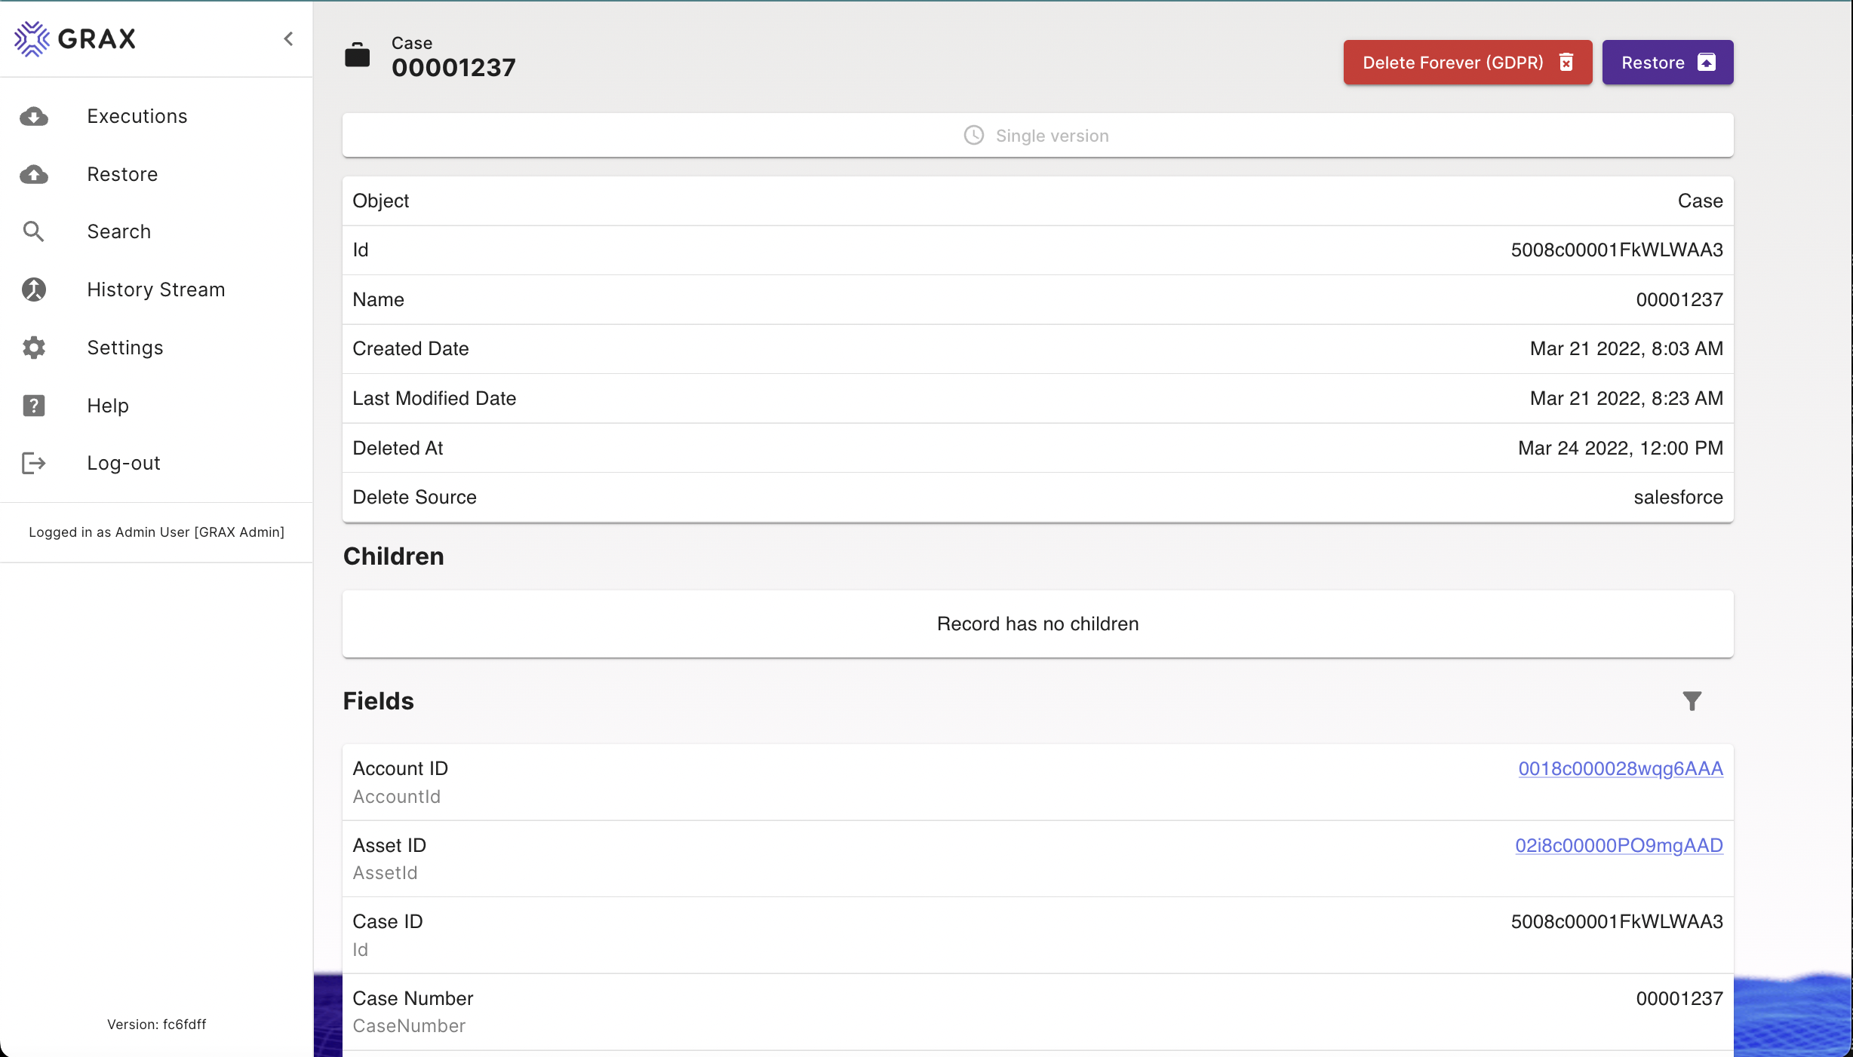
Task: Click the Single version history bar
Action: (x=1037, y=136)
